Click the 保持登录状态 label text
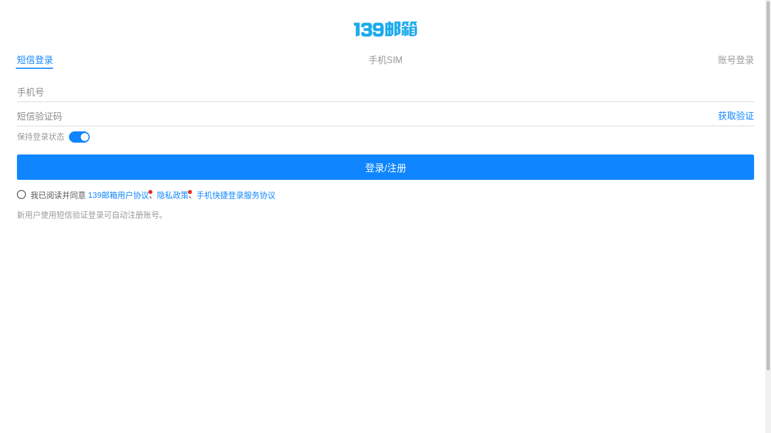 click(x=41, y=137)
